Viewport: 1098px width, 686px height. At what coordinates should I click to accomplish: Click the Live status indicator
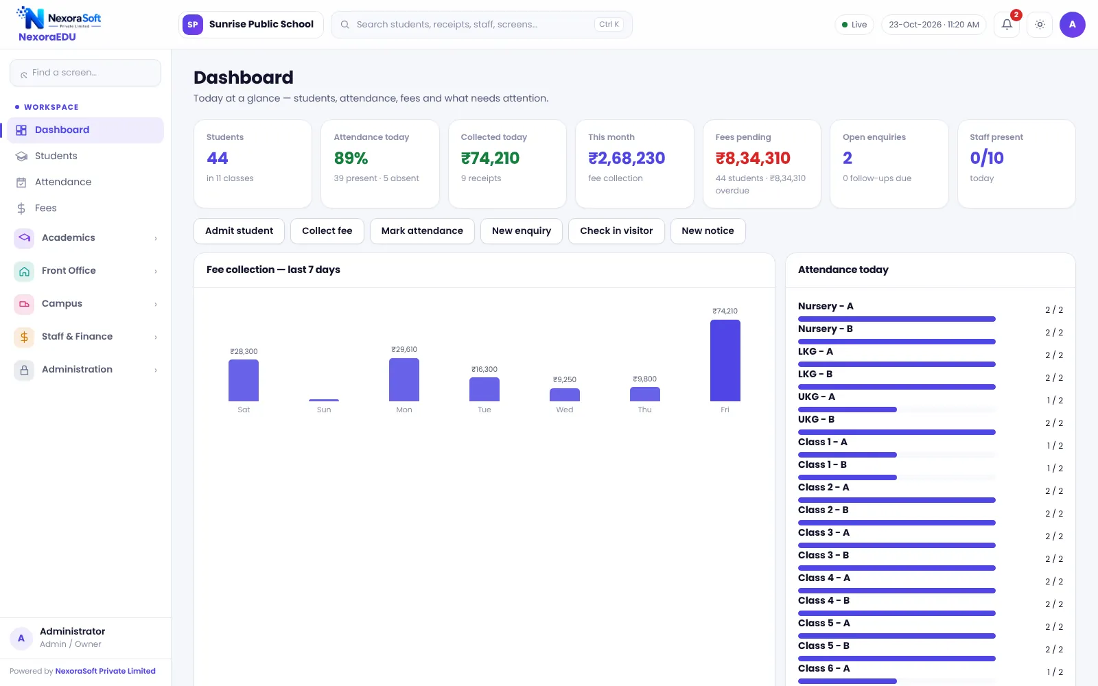(x=854, y=25)
